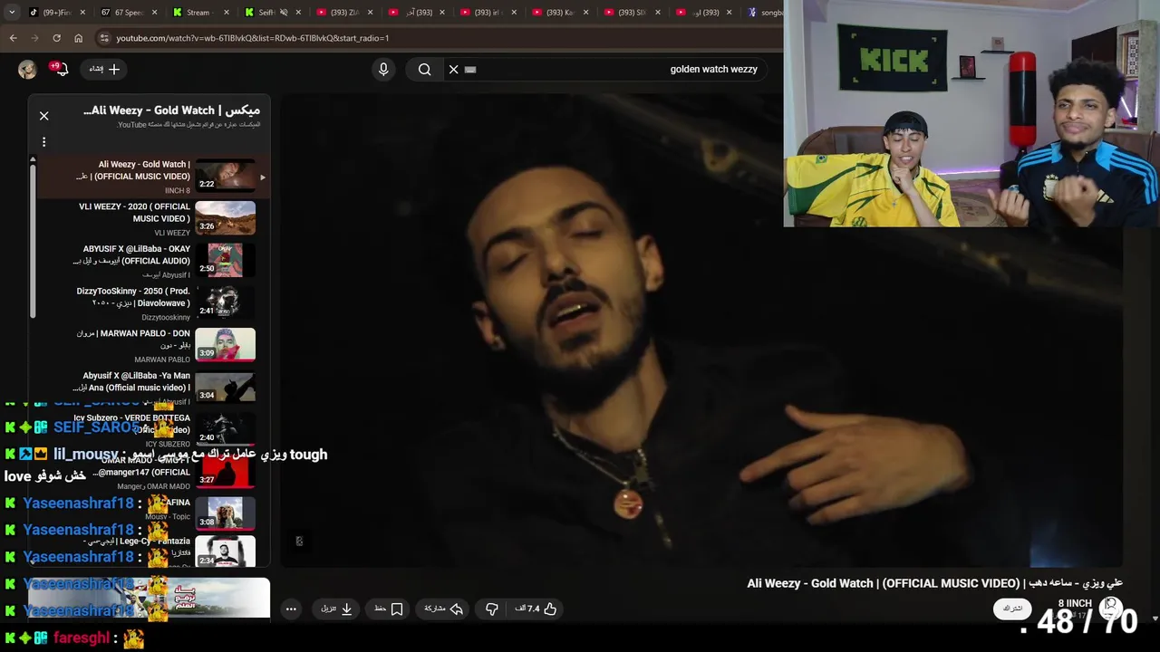Close the mix playlist panel
The image size is (1160, 652).
(43, 116)
